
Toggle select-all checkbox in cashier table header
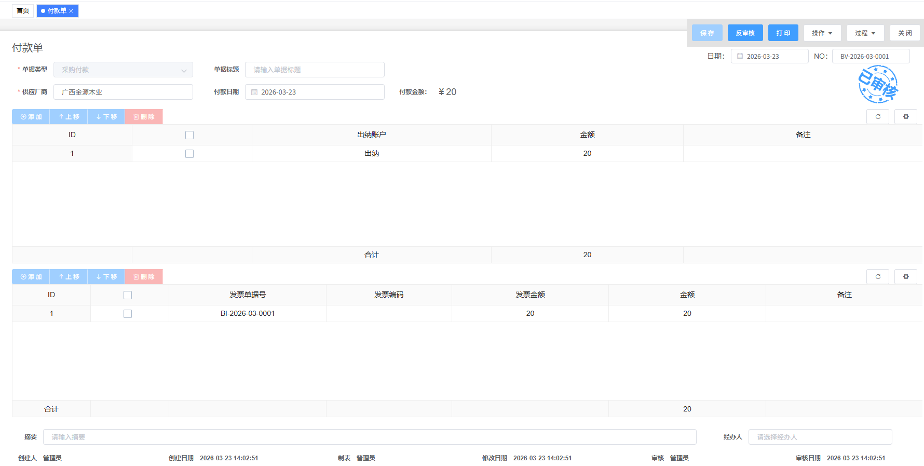pyautogui.click(x=189, y=135)
